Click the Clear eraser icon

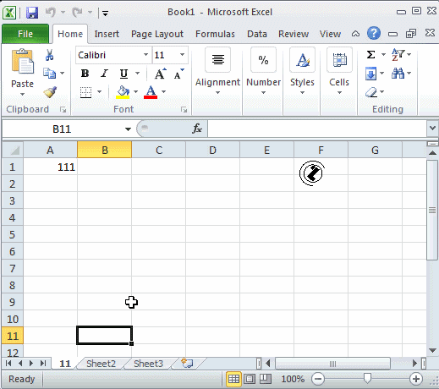coord(371,92)
